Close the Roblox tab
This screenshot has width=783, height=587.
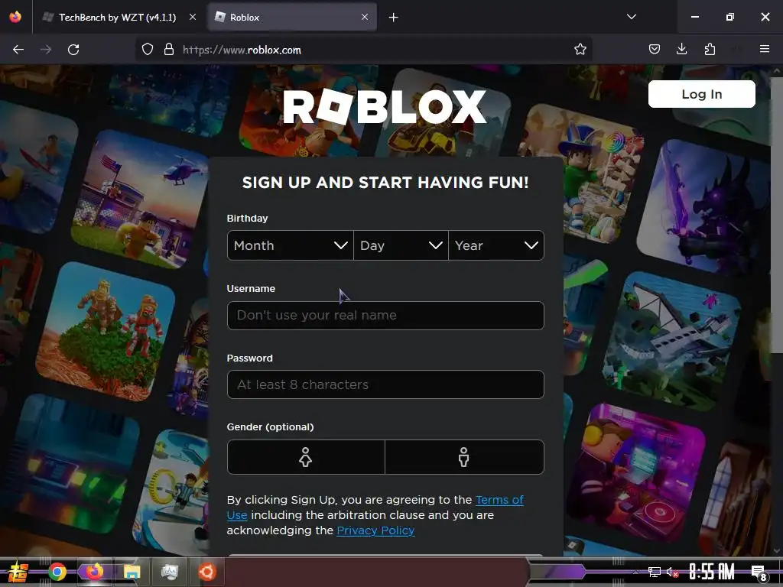coord(365,17)
